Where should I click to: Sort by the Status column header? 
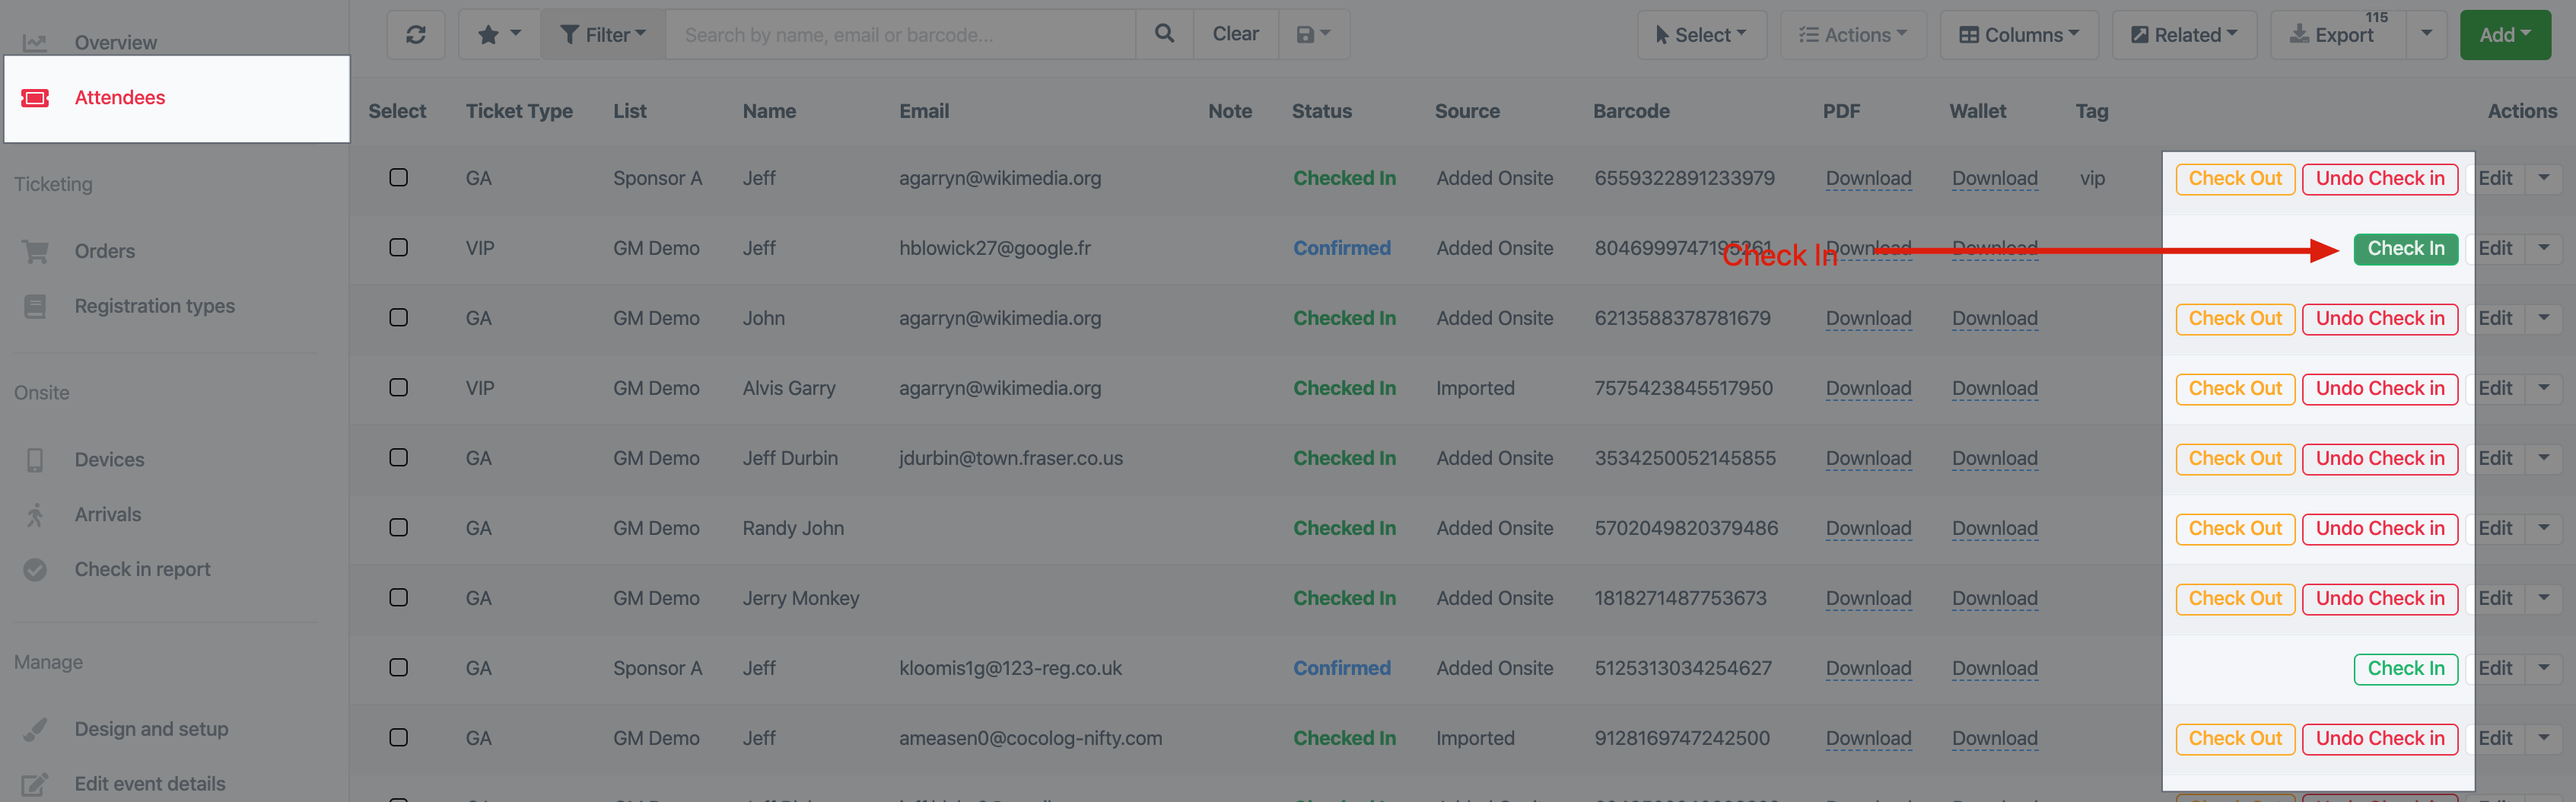tap(1321, 111)
